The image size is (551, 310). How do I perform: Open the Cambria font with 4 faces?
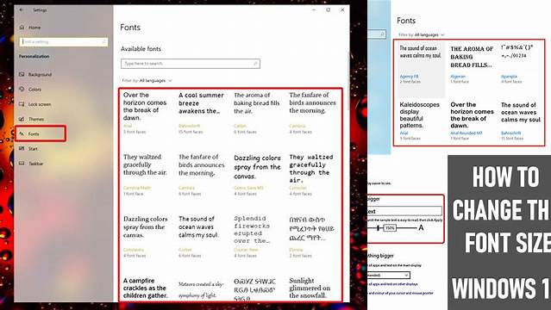click(x=312, y=113)
